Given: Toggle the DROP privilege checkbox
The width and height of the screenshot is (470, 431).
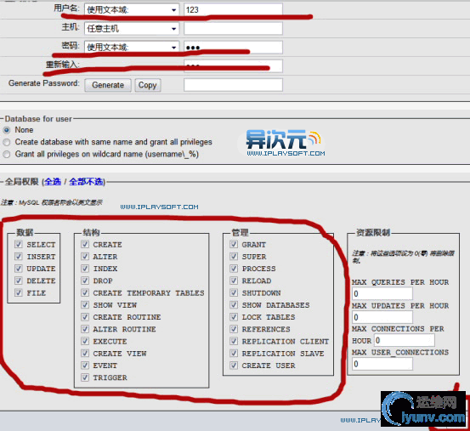Looking at the screenshot, I should [85, 281].
